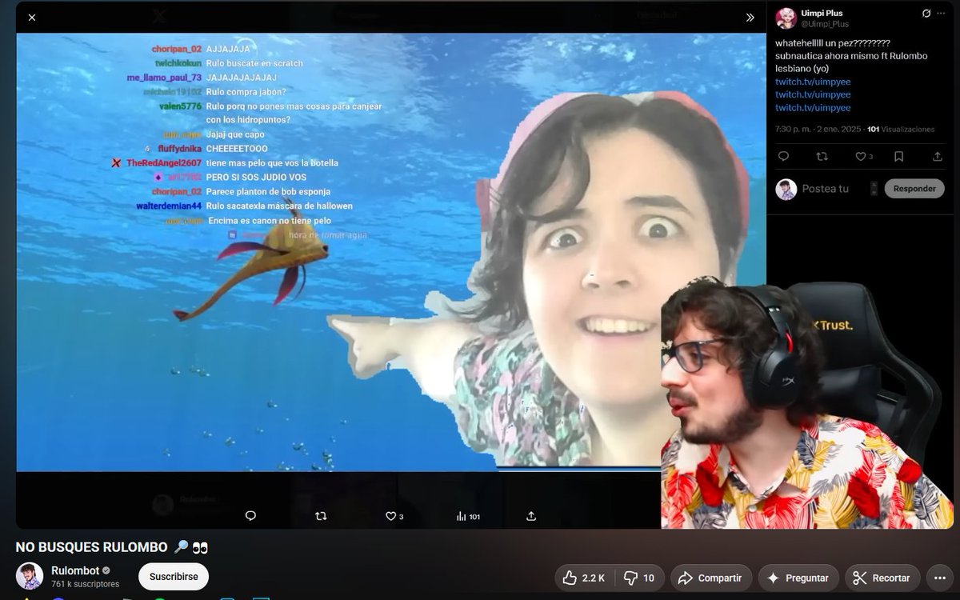Click chat message 'Rulo compra jabon?'
This screenshot has height=600, width=960.
[x=246, y=92]
